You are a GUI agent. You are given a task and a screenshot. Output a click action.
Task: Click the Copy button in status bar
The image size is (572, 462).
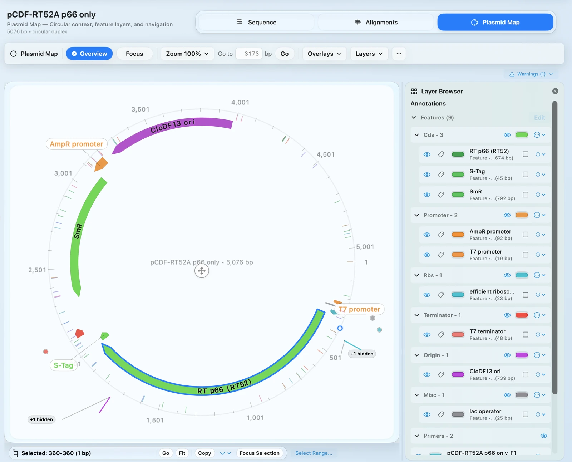pyautogui.click(x=204, y=453)
